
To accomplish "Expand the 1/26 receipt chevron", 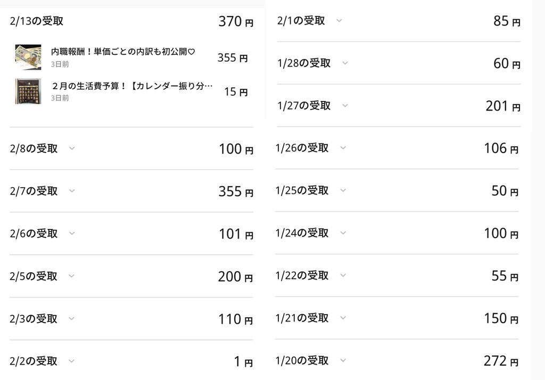I will click(343, 148).
